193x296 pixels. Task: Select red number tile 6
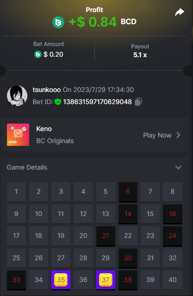coord(128,192)
